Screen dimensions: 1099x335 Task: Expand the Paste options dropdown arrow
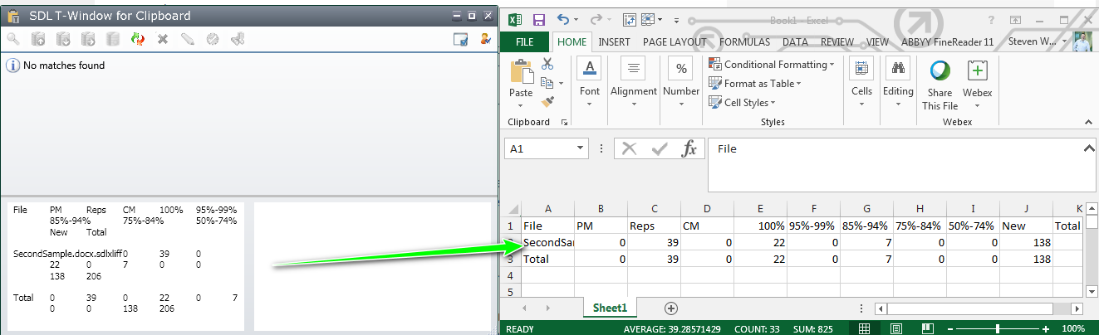[x=522, y=104]
